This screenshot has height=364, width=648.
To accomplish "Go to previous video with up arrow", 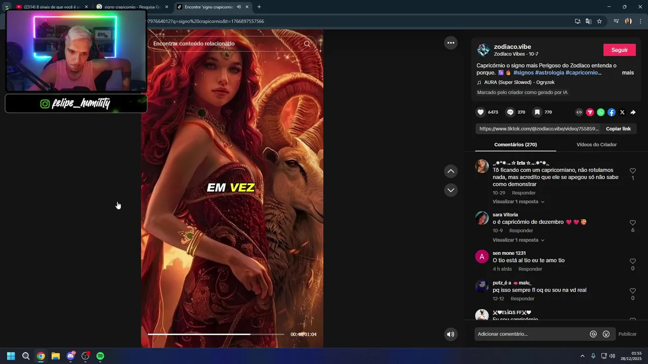I will click(x=451, y=171).
